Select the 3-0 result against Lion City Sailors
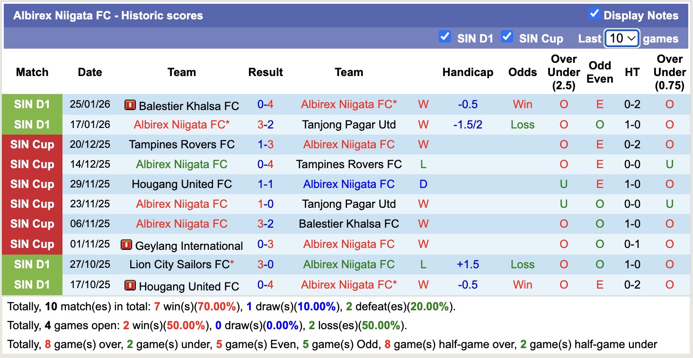This screenshot has height=358, width=693. [266, 264]
